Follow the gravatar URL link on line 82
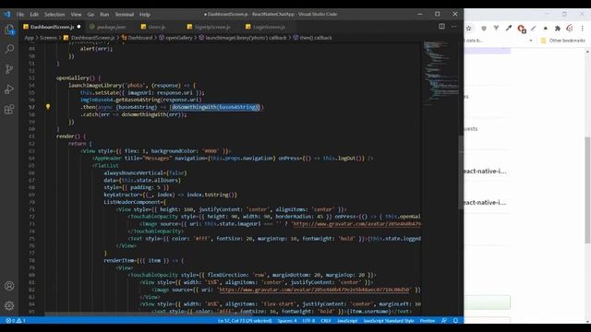This screenshot has width=591, height=332. [x=315, y=290]
